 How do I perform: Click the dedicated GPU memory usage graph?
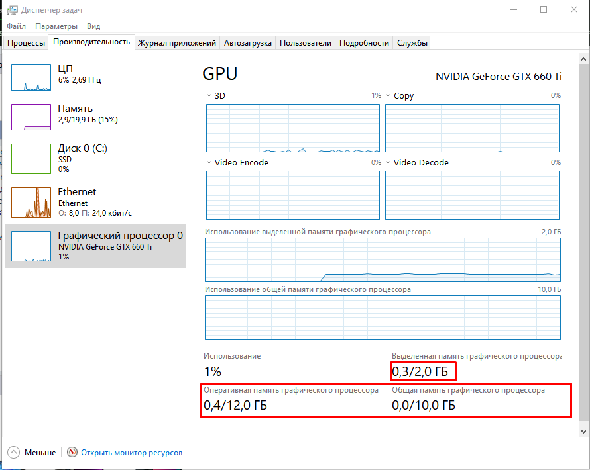click(383, 259)
